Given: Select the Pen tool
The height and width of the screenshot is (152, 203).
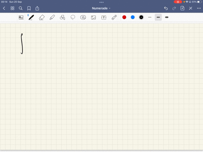Looking at the screenshot, I should click(x=31, y=17).
